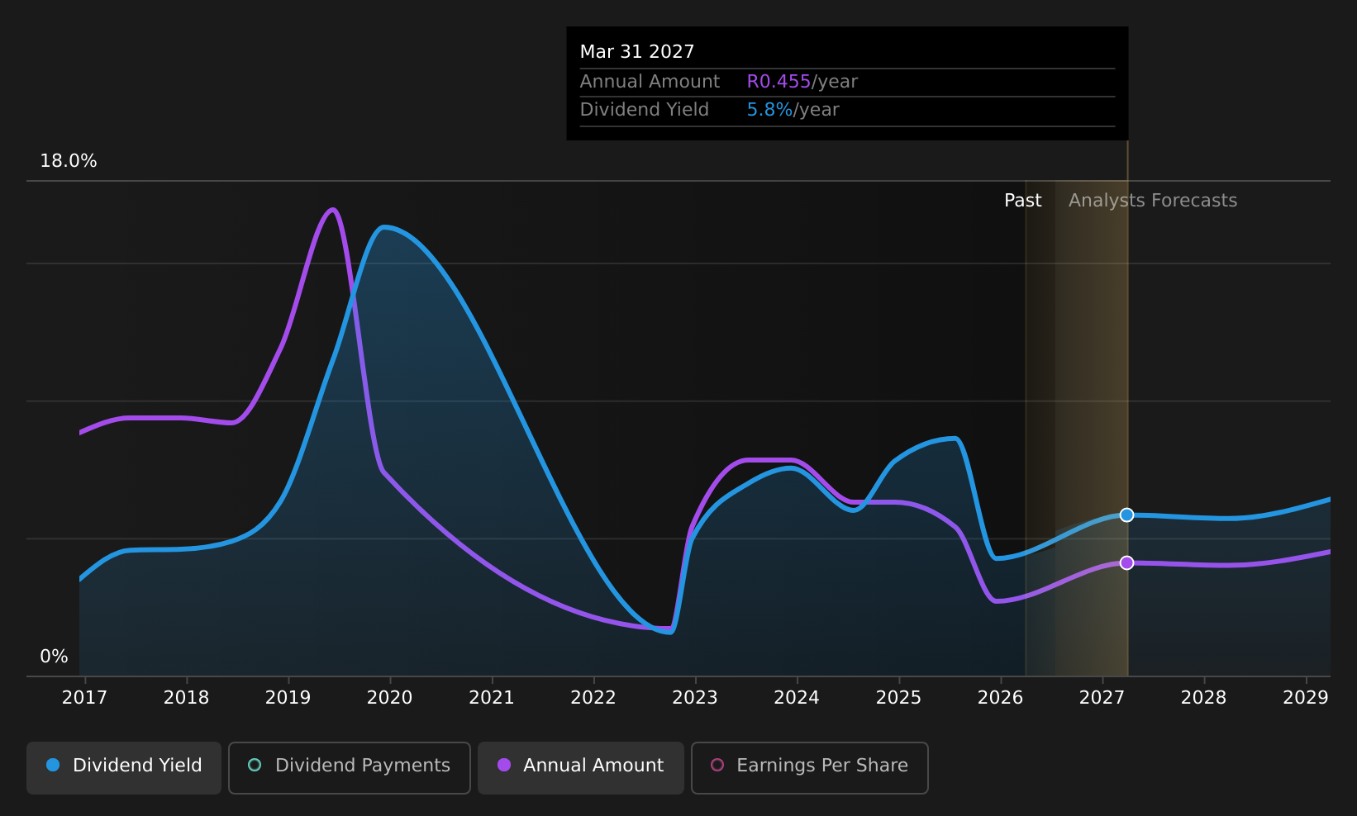Click the purple dot in Annual Amount legend
Screen dimensions: 1357x816
tap(504, 765)
